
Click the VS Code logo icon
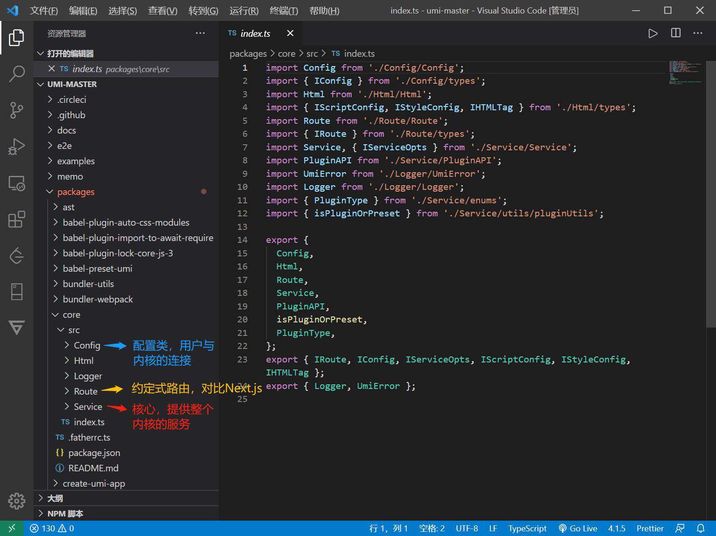pyautogui.click(x=13, y=10)
